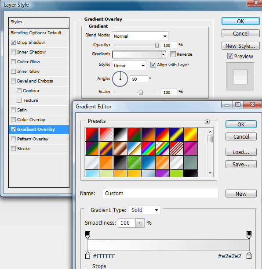Select the blue gradient preset in third row
The height and width of the screenshot is (269, 262).
[149, 163]
